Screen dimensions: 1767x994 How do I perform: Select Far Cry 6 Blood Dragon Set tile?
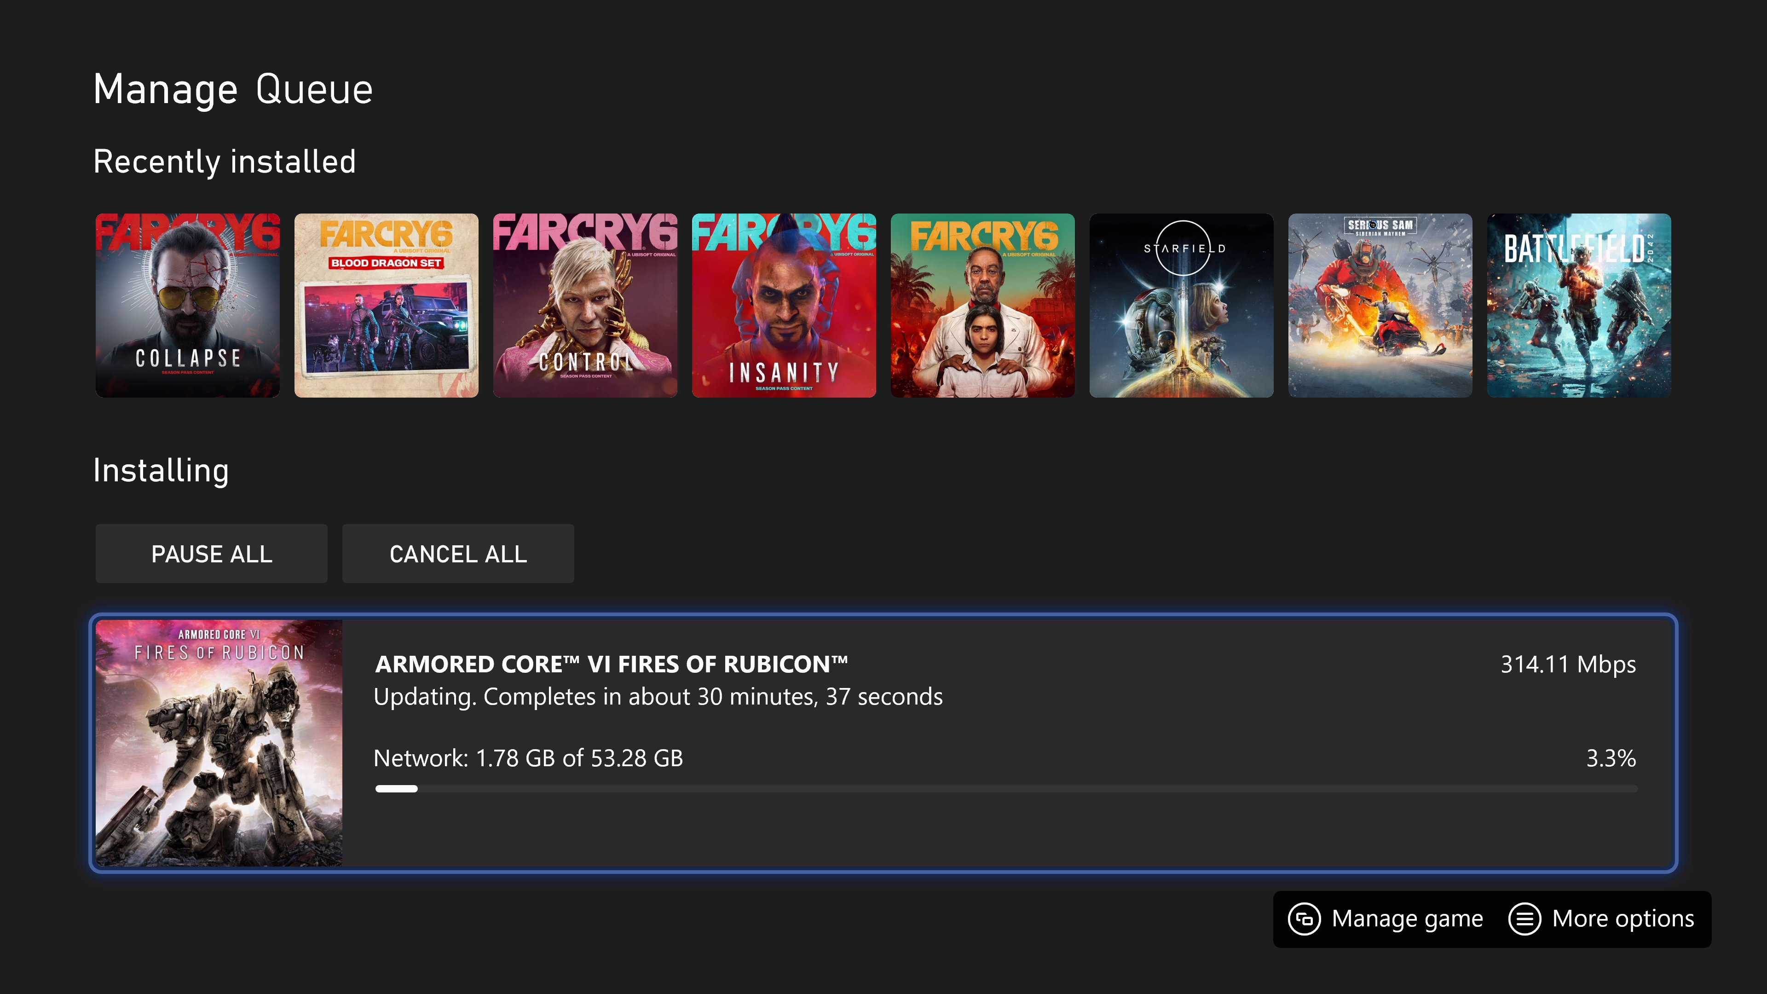tap(386, 305)
